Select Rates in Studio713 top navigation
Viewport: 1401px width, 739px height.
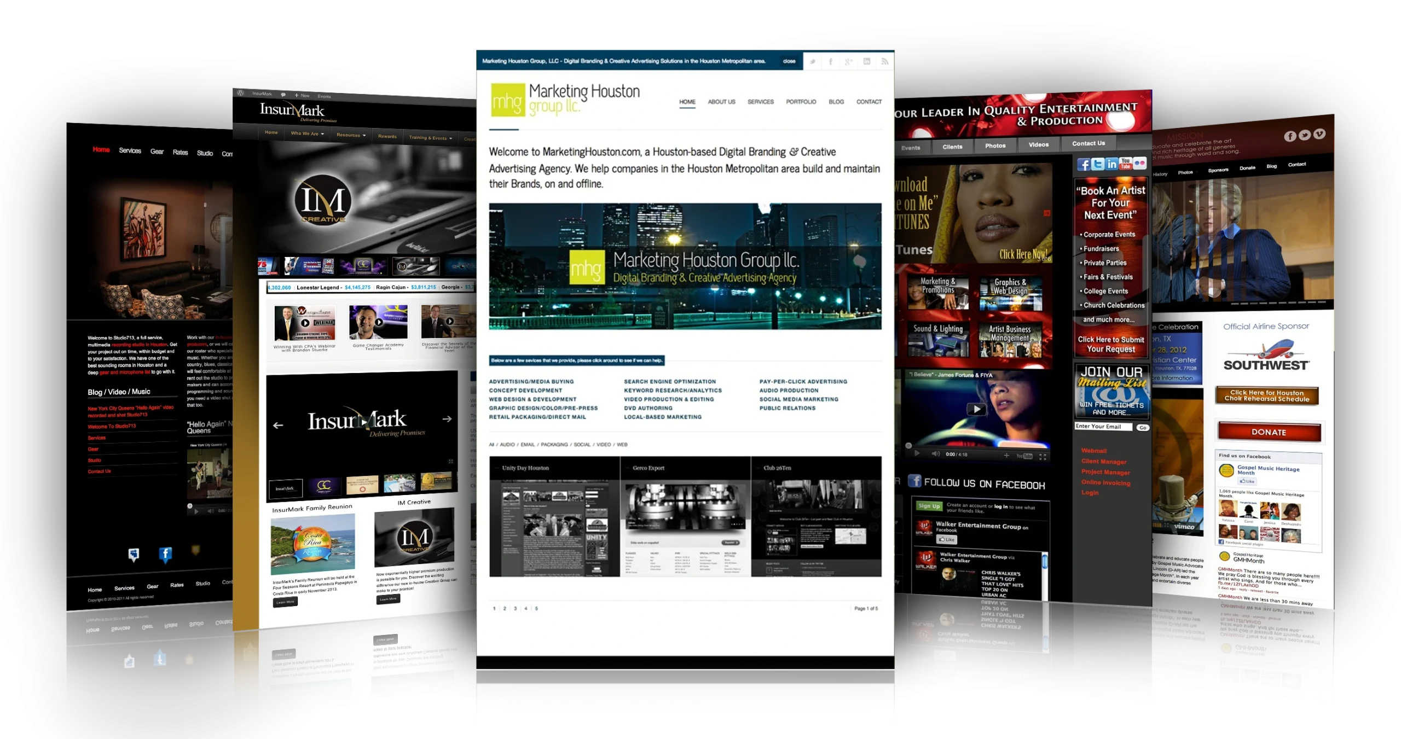point(180,153)
